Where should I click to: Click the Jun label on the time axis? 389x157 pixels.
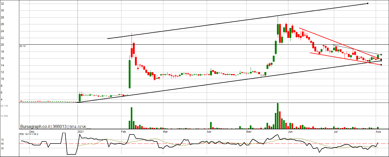(x=290, y=132)
